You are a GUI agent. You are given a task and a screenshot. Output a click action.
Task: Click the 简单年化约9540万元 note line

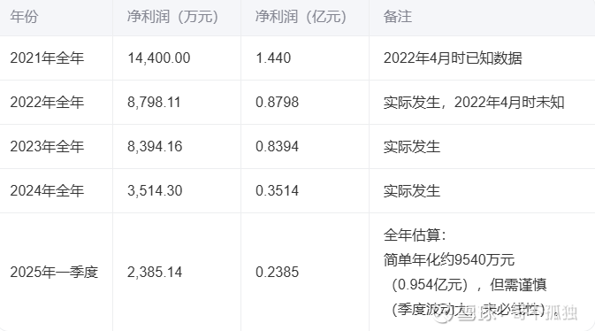[449, 260]
